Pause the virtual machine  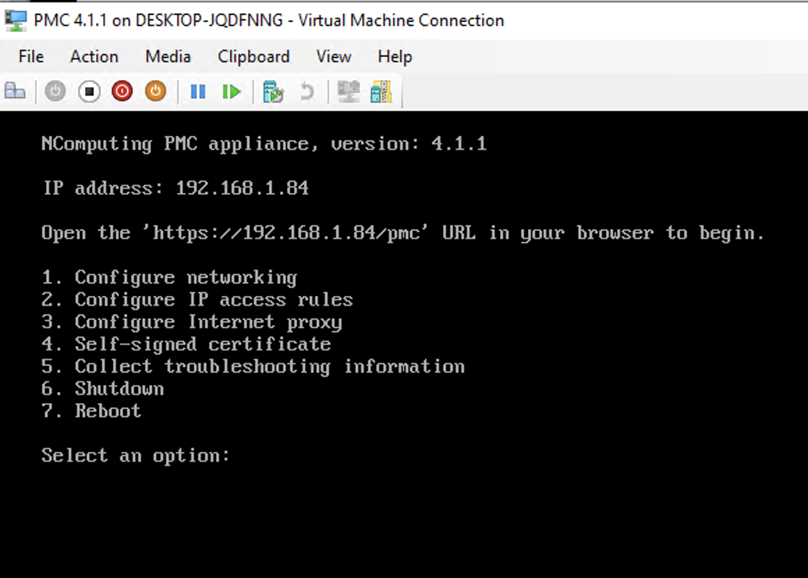pos(198,92)
